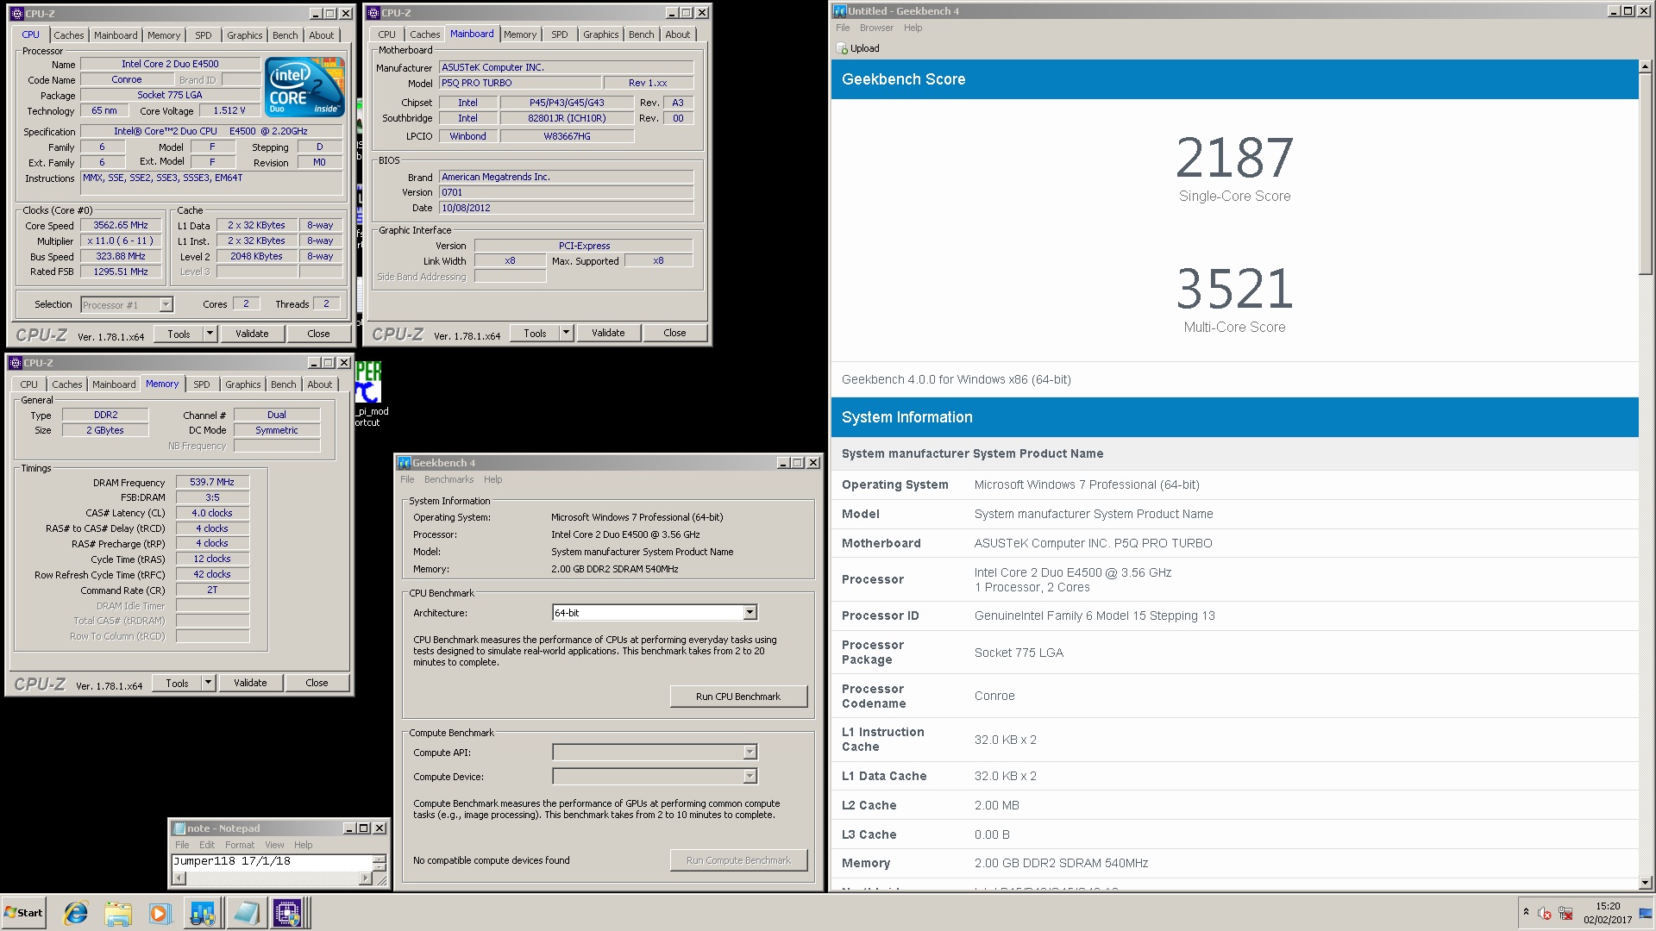This screenshot has width=1656, height=931.
Task: Click BIOS date 10/08/2012 field
Action: pyautogui.click(x=566, y=208)
